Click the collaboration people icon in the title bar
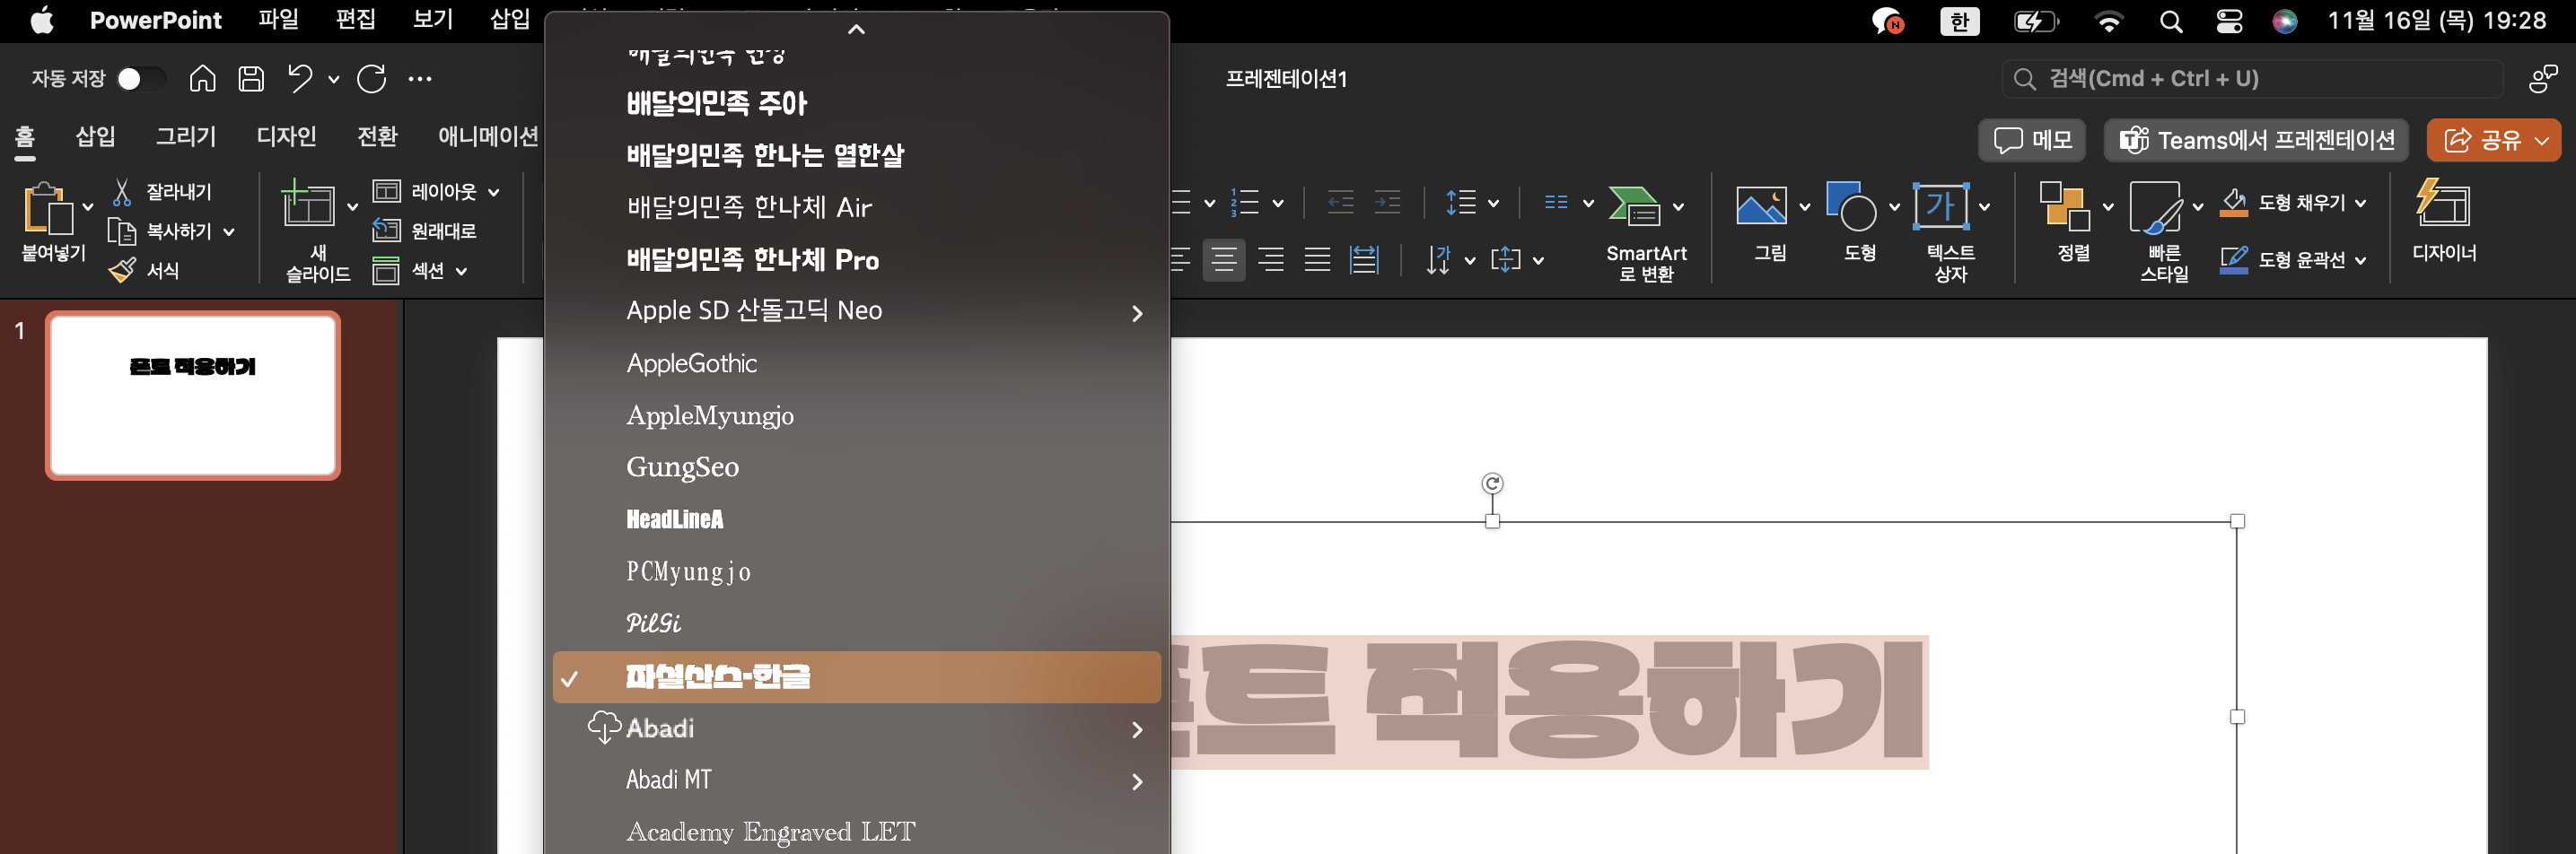The image size is (2576, 854). tap(2542, 79)
